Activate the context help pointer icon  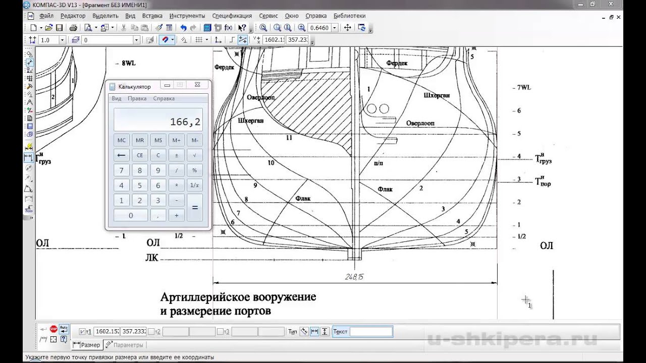pyautogui.click(x=242, y=28)
